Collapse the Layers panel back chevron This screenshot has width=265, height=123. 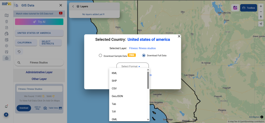pos(73,6)
